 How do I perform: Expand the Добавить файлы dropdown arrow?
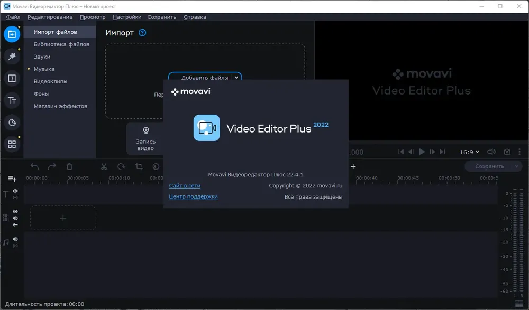point(236,78)
